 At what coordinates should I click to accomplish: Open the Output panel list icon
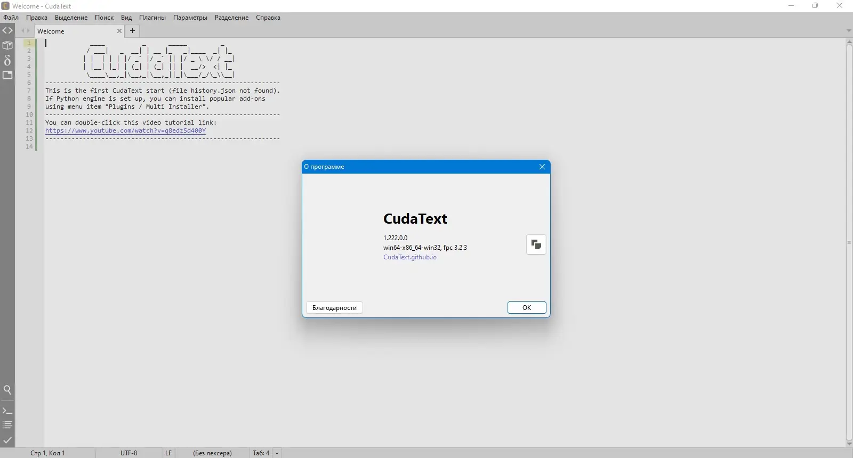tap(7, 425)
